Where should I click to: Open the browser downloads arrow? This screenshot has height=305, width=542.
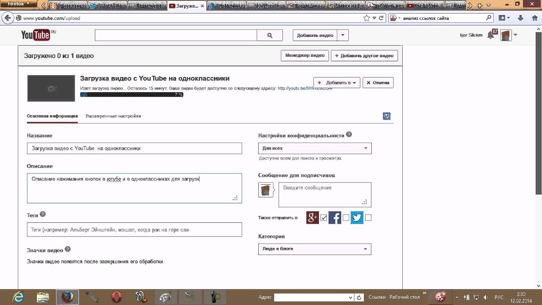point(521,18)
